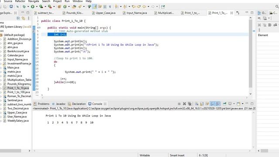Click the Open Type icon in toolbar
279x157 pixels.
point(74,7)
